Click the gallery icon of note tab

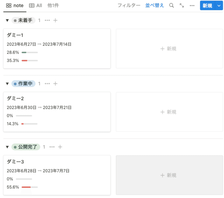click(9, 6)
